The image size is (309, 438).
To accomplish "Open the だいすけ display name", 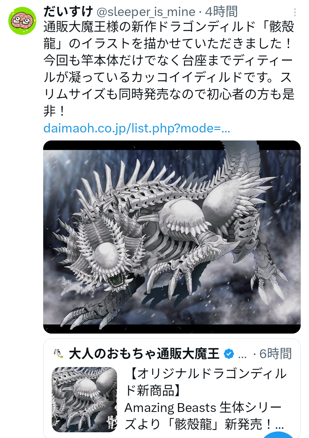I will [68, 12].
